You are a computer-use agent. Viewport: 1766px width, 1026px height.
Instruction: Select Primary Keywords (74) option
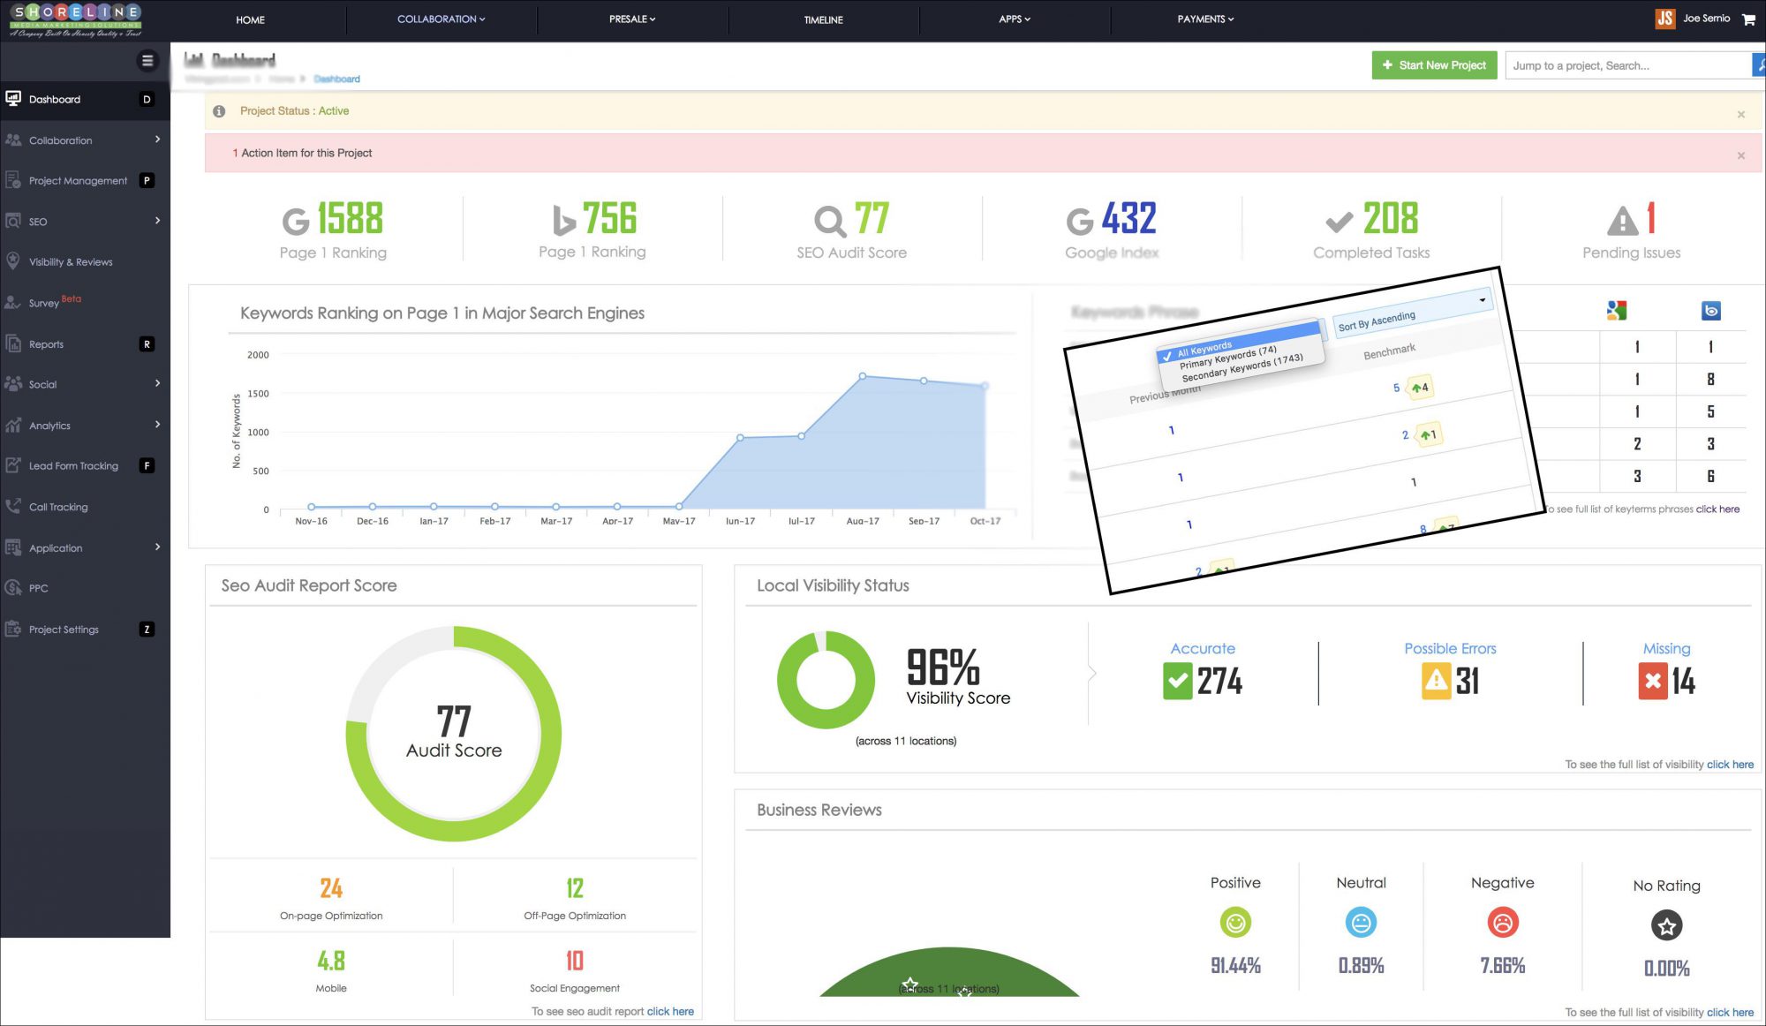pyautogui.click(x=1228, y=358)
